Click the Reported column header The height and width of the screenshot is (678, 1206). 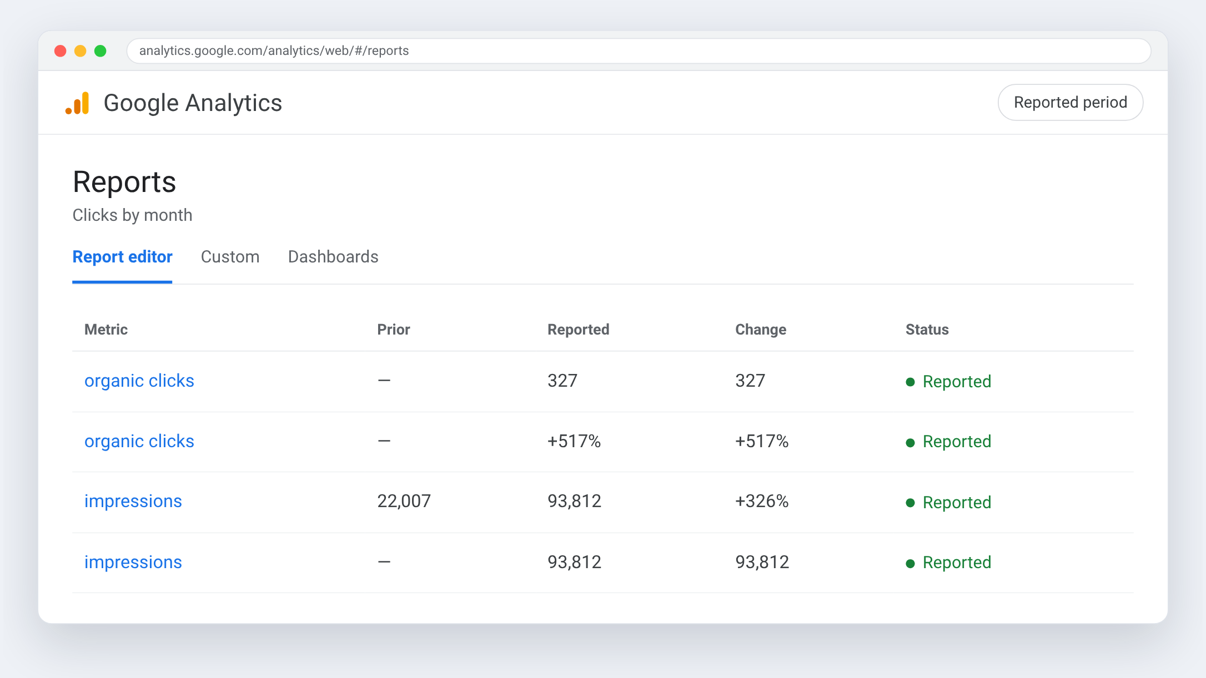click(x=579, y=330)
